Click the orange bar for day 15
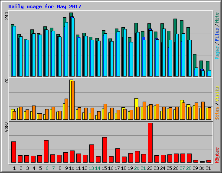Screen dimensions: 222x173 point(105,112)
